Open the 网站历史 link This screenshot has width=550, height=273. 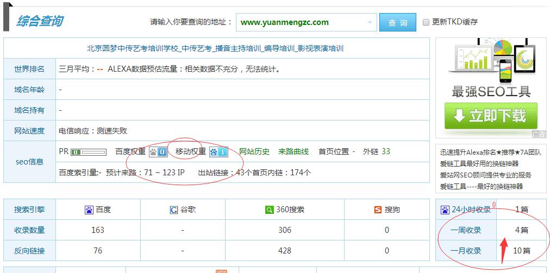pos(254,151)
